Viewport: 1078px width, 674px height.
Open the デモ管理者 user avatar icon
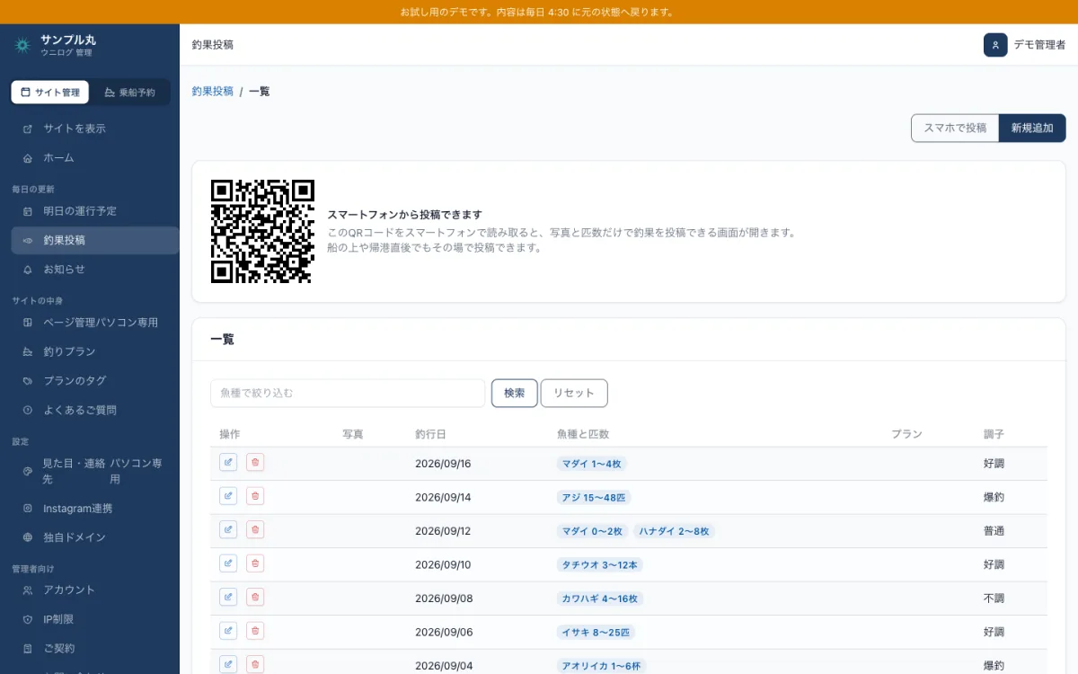click(x=995, y=45)
